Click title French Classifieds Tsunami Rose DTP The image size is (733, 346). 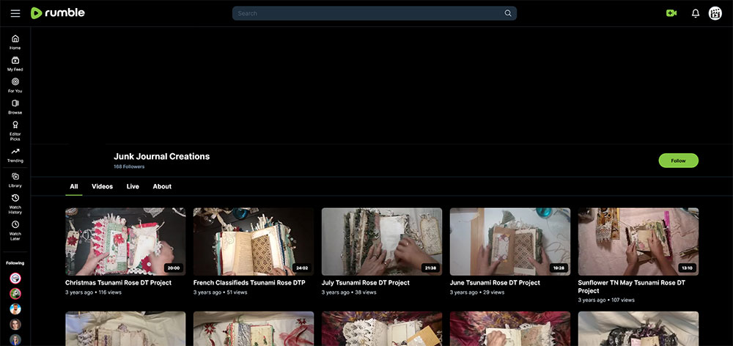(249, 283)
